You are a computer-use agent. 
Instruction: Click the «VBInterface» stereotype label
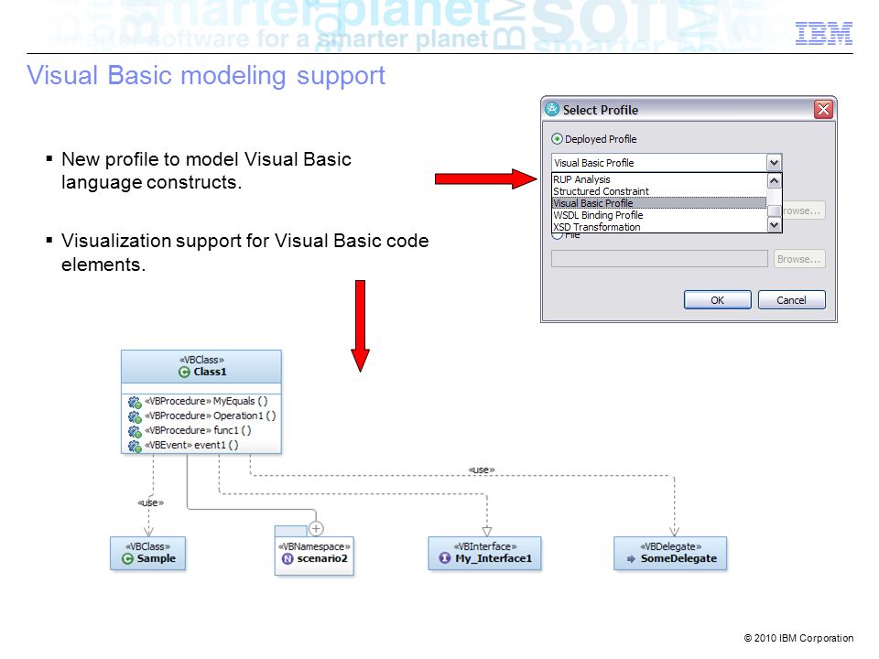pyautogui.click(x=485, y=546)
